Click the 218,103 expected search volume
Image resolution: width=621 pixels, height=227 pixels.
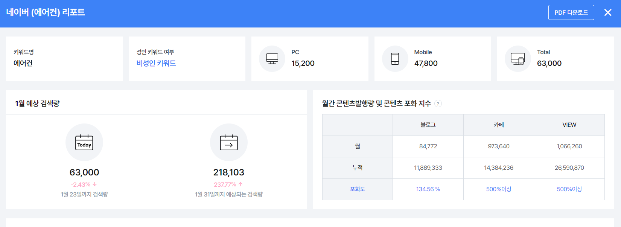(229, 172)
